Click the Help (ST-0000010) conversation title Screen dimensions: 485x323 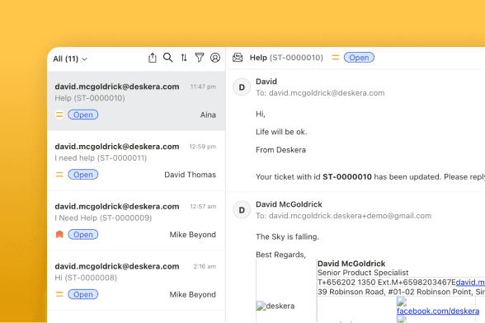pyautogui.click(x=286, y=58)
